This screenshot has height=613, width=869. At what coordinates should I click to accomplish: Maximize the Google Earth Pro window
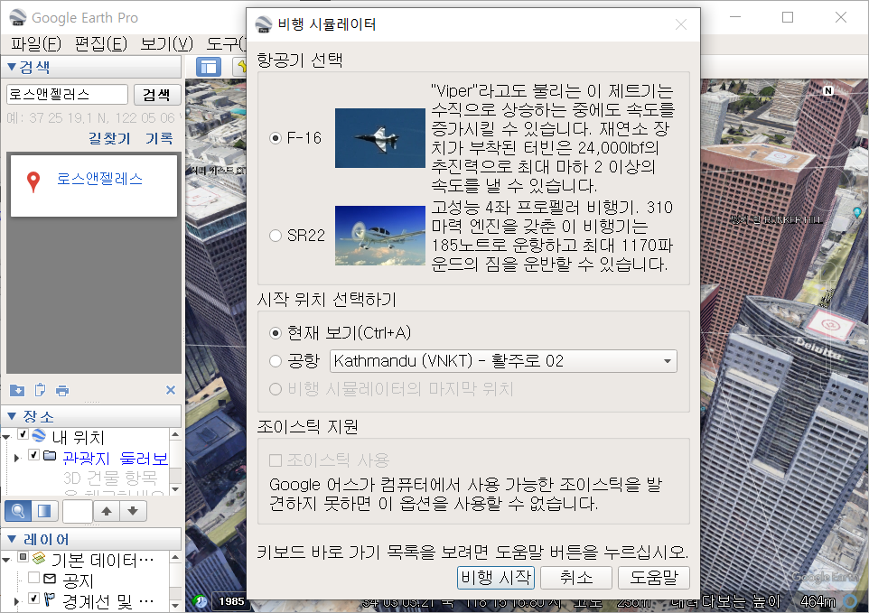(788, 17)
